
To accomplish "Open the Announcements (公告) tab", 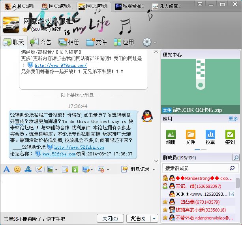I will tap(40, 42).
